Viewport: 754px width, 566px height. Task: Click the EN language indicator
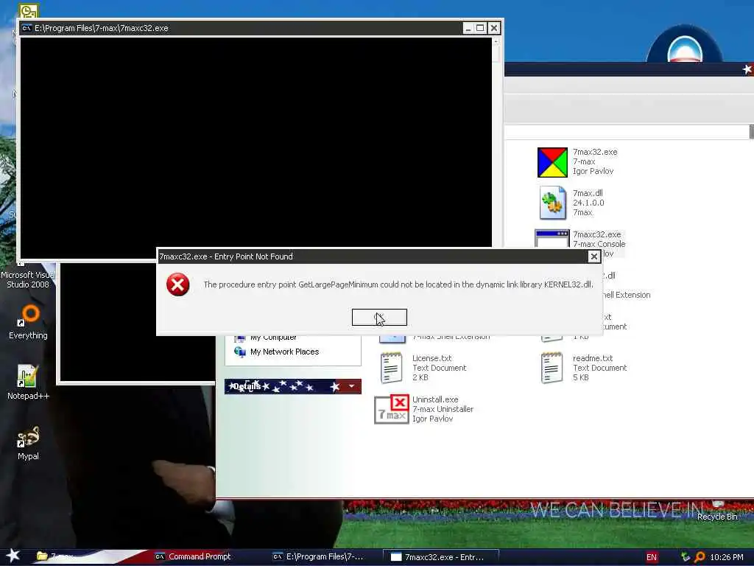pyautogui.click(x=651, y=557)
